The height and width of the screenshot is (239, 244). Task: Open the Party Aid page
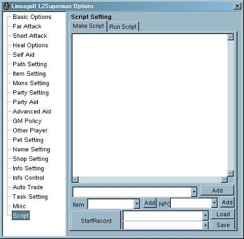[x=25, y=102]
